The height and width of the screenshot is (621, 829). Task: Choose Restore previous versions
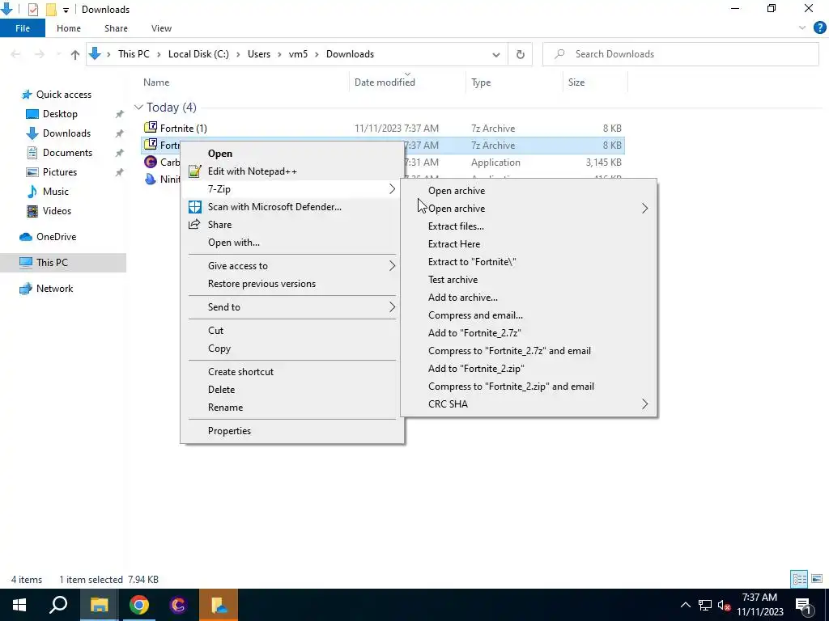point(261,284)
